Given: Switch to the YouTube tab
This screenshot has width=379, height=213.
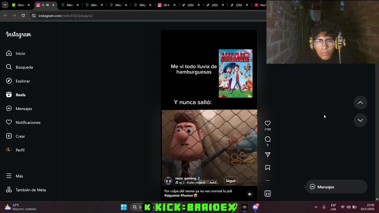Looking at the screenshot, I should point(260,5).
